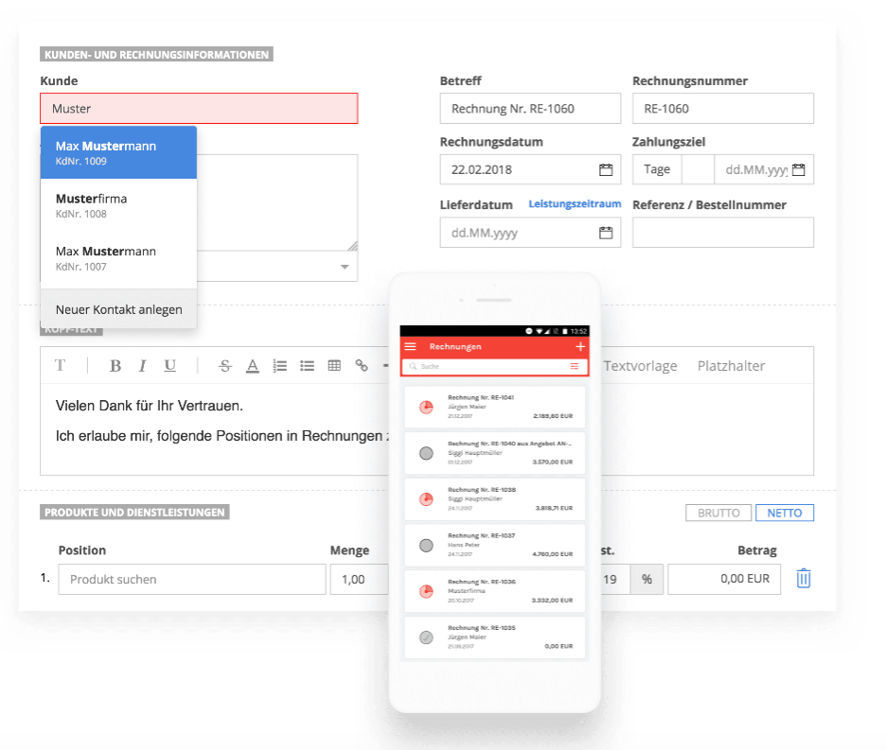Image resolution: width=886 pixels, height=750 pixels.
Task: Click the Referenz / Bestellnummer field
Action: pos(722,233)
